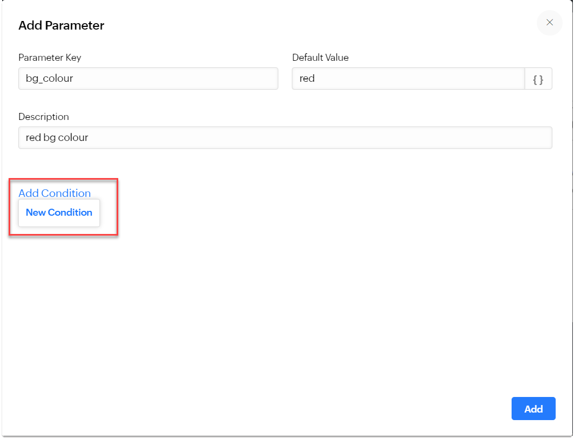This screenshot has height=440, width=575.
Task: Click the Parameter Key label
Action: (x=49, y=57)
